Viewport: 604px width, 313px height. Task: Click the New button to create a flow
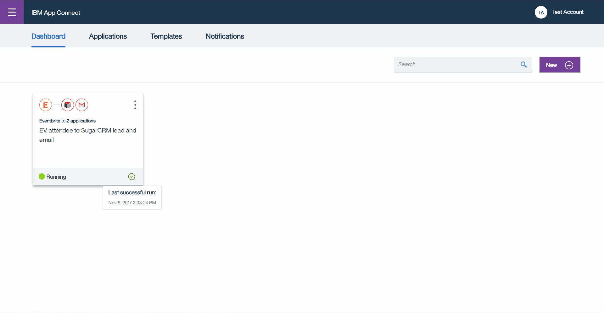[560, 65]
